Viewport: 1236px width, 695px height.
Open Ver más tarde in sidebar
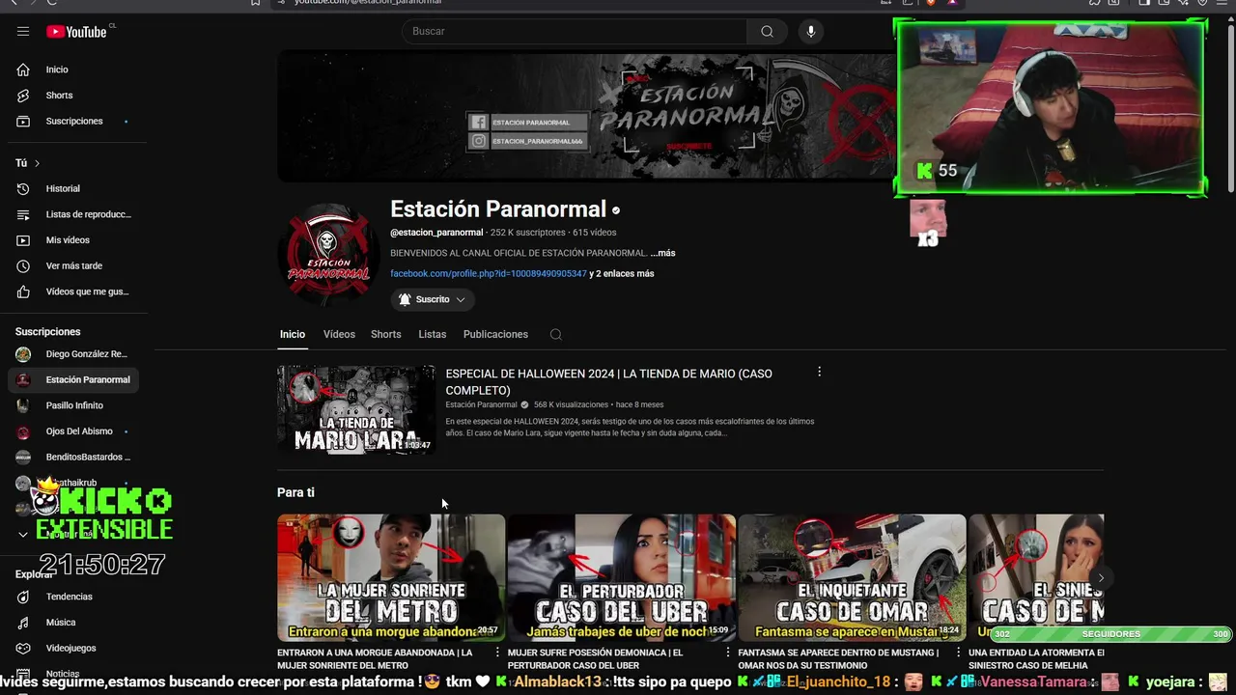coord(73,265)
